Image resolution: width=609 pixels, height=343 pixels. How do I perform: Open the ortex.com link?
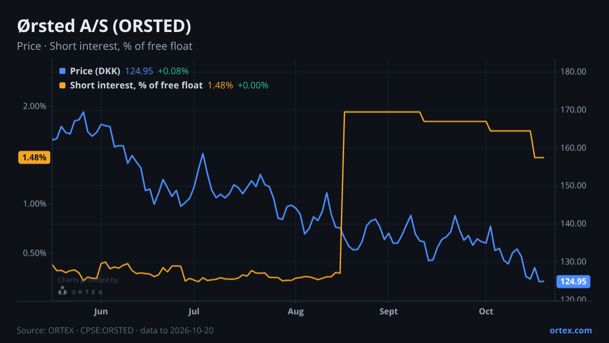(571, 330)
